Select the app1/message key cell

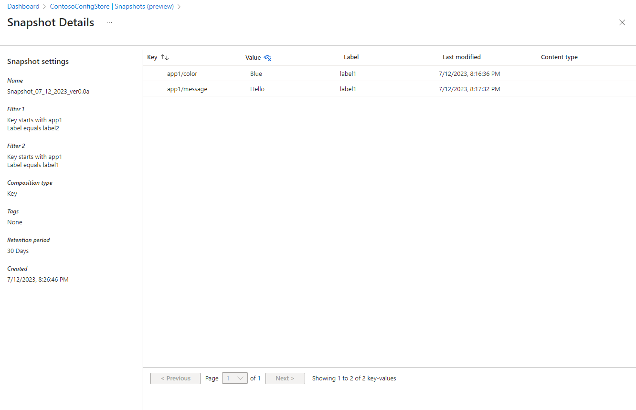[x=187, y=89]
